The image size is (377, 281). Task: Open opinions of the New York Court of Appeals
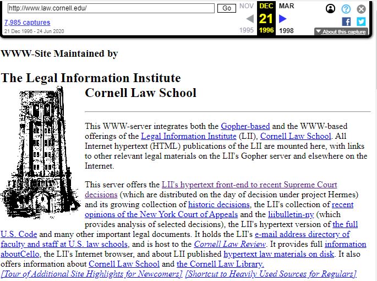pyautogui.click(x=161, y=214)
